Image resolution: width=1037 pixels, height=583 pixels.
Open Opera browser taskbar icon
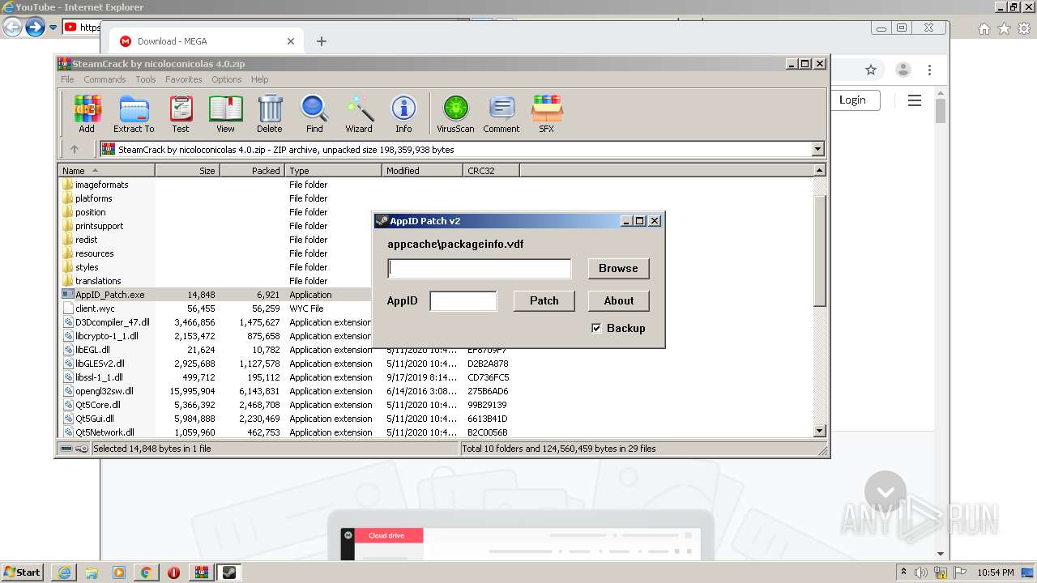[x=173, y=572]
